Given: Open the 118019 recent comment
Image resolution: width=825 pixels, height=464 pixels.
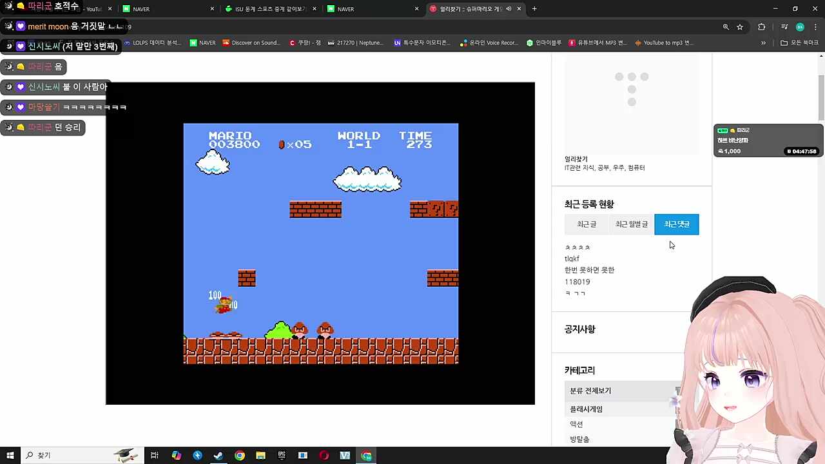Looking at the screenshot, I should click(577, 282).
